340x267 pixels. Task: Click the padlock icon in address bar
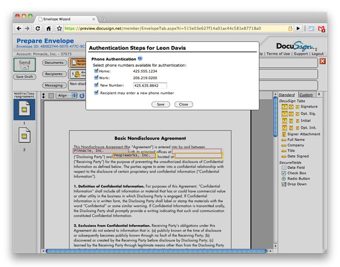click(290, 28)
